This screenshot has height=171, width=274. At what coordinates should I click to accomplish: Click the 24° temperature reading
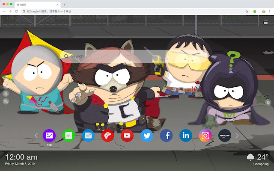pyautogui.click(x=262, y=157)
